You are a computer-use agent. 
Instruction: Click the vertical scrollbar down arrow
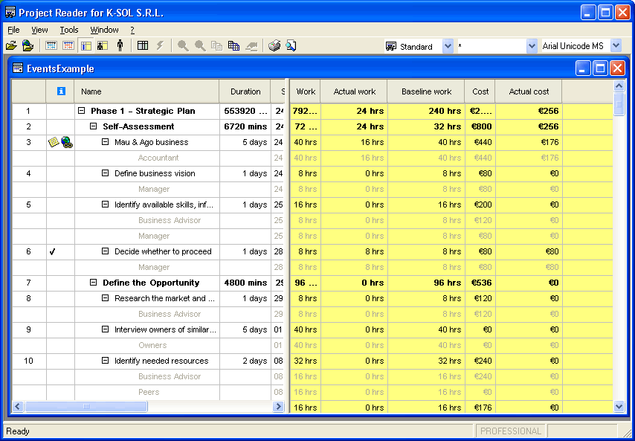click(619, 406)
